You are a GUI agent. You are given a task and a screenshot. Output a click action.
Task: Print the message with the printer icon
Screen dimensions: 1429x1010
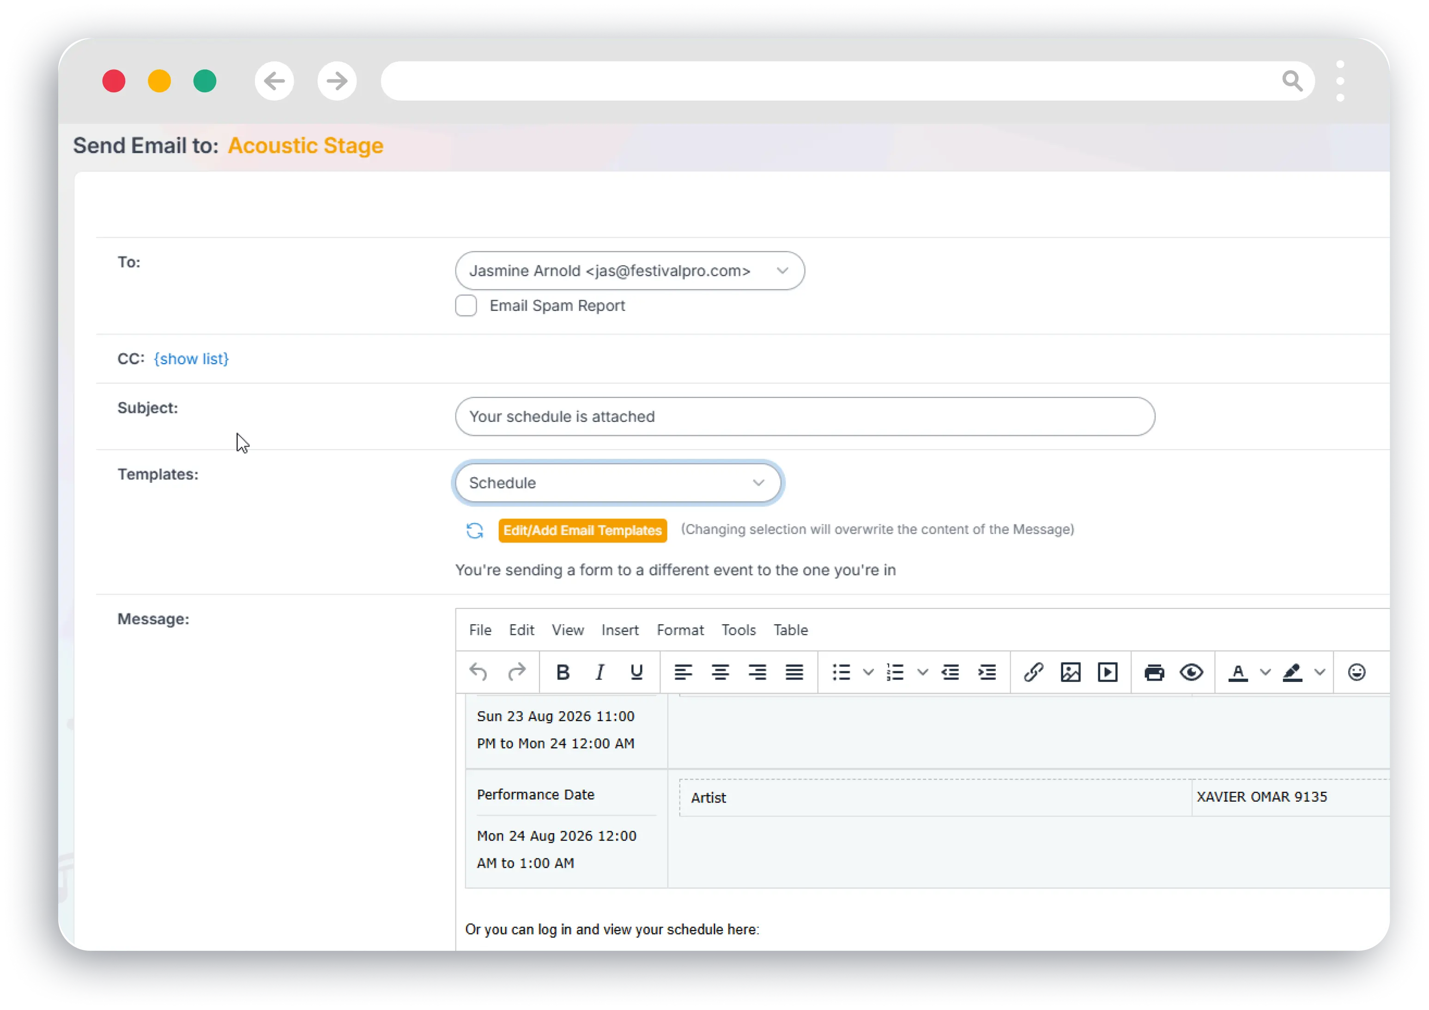point(1155,672)
